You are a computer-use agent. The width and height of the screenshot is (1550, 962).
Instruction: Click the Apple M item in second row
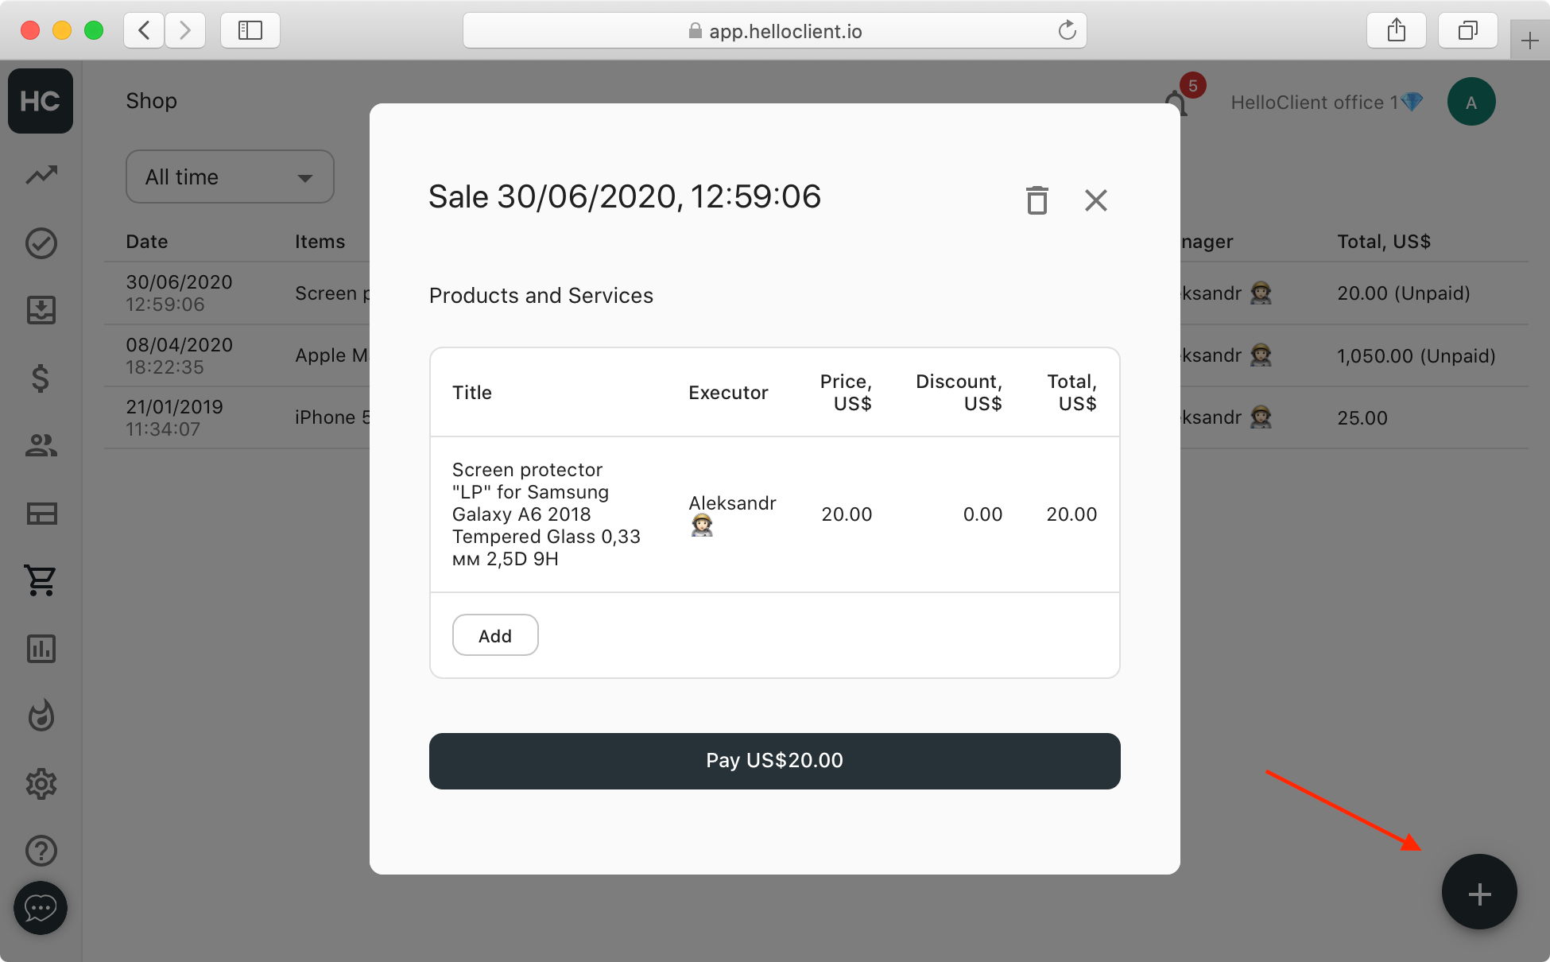pyautogui.click(x=331, y=355)
